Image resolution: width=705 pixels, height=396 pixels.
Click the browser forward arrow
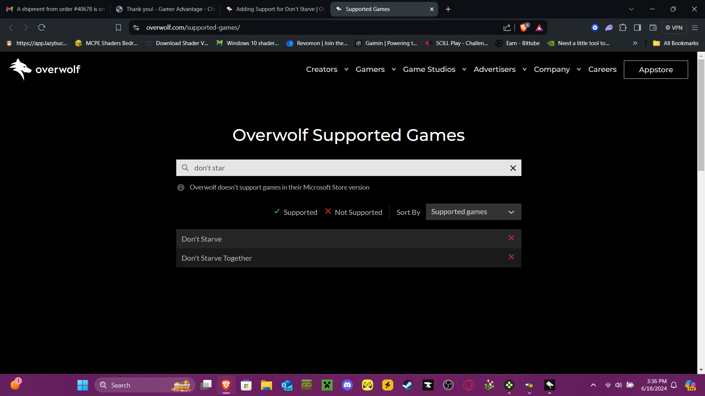(26, 27)
